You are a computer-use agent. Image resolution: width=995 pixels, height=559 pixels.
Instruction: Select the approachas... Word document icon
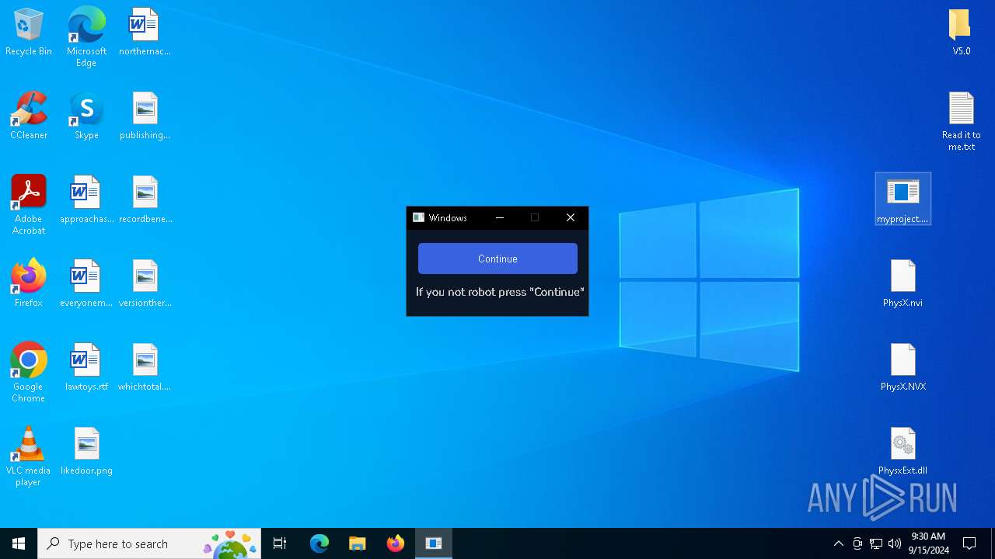click(86, 200)
